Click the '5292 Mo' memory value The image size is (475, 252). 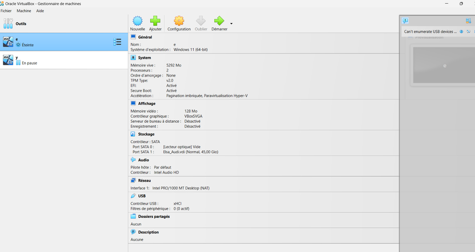pos(174,65)
